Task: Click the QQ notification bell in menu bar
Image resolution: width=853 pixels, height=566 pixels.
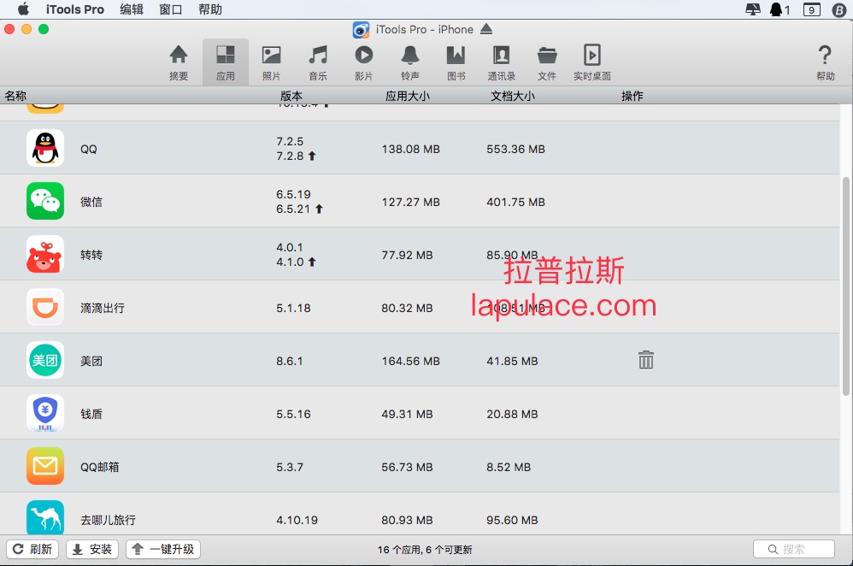Action: [779, 9]
